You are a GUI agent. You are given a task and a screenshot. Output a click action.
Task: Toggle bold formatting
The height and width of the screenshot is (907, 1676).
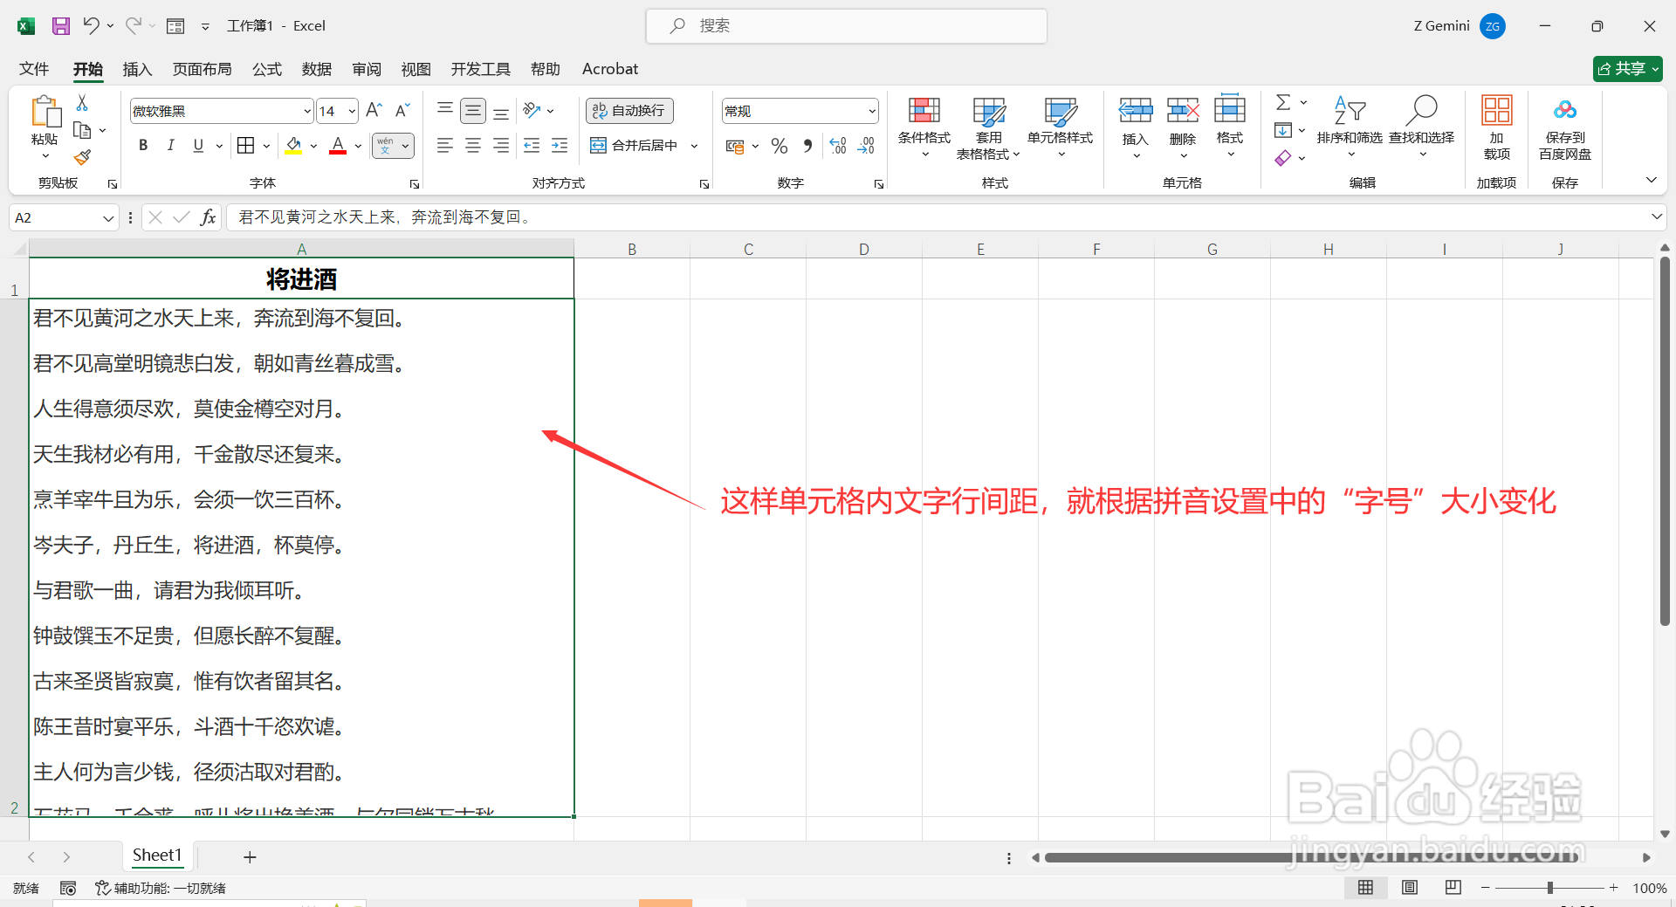point(143,145)
